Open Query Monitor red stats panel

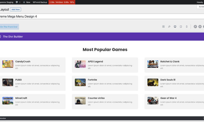(x=62, y=2)
